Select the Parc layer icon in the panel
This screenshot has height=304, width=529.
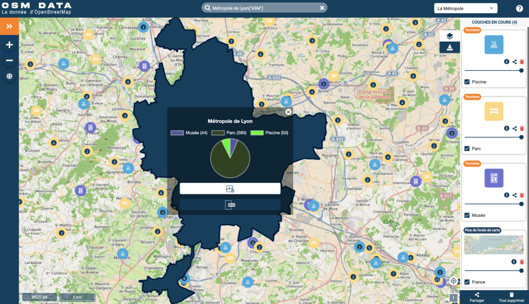pos(494,111)
